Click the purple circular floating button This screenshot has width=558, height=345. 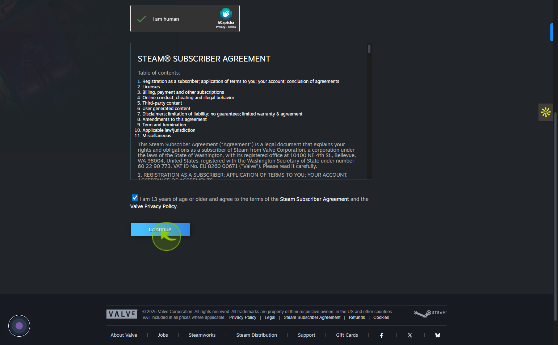(19, 326)
